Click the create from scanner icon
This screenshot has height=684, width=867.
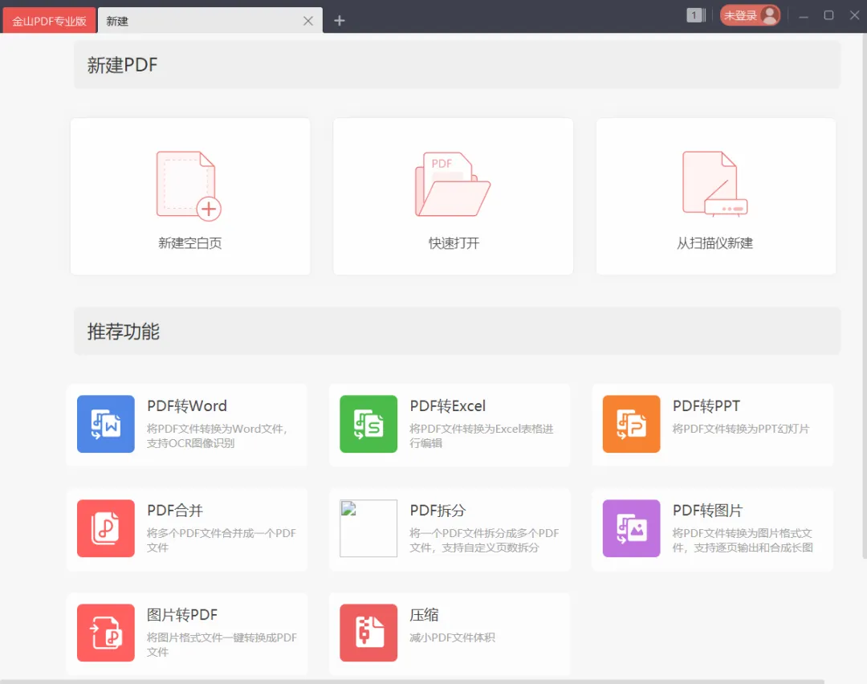click(x=715, y=183)
